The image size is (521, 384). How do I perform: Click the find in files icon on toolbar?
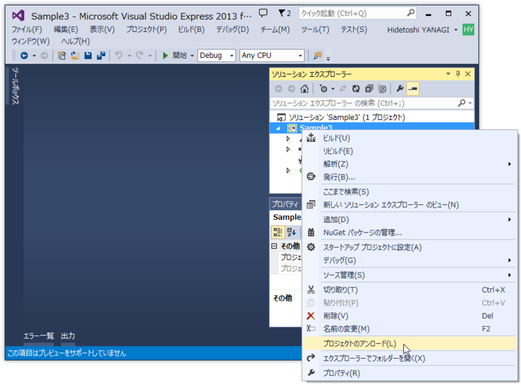[318, 55]
